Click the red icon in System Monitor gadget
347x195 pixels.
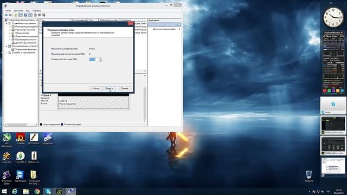point(325,90)
